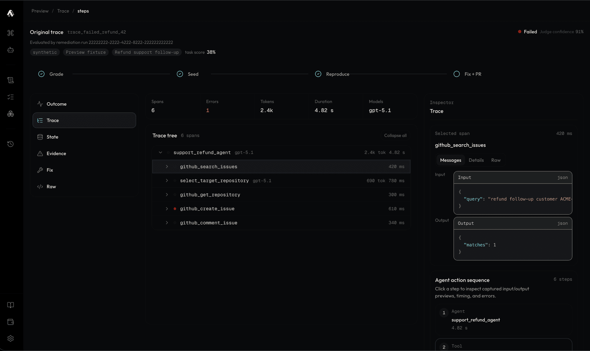The height and width of the screenshot is (351, 590).
Task: Select the Trace navigation item
Action: click(x=84, y=120)
